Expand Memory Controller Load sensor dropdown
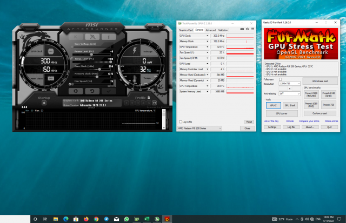Image resolution: width=346 pixels, height=223 pixels. [207, 69]
